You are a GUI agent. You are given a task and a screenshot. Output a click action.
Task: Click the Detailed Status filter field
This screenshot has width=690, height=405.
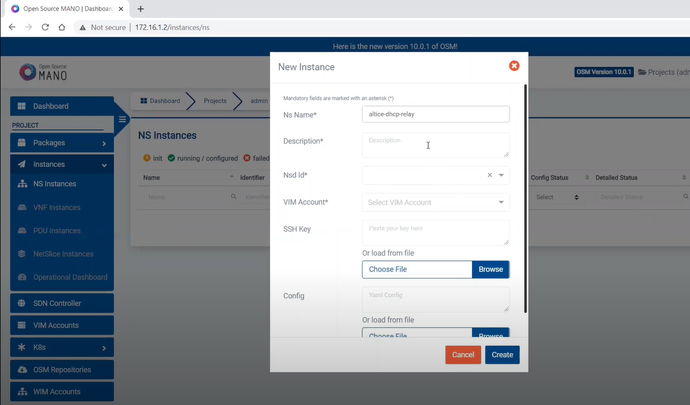click(638, 197)
